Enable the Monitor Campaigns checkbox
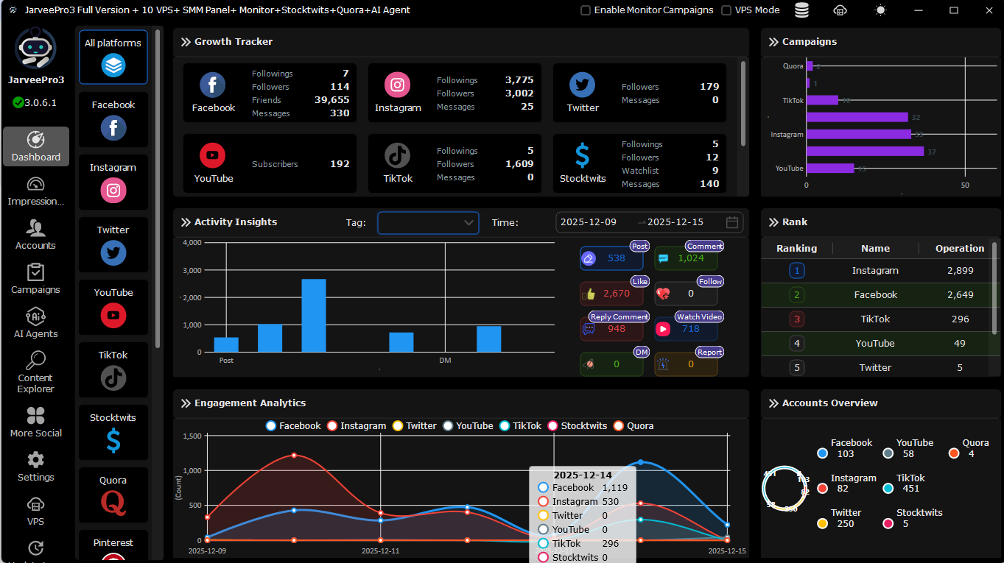 click(586, 10)
